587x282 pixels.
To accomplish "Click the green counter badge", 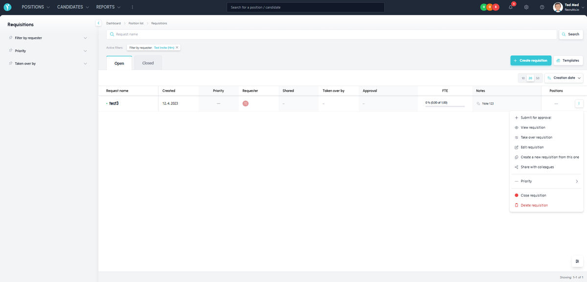I will 483,7.
